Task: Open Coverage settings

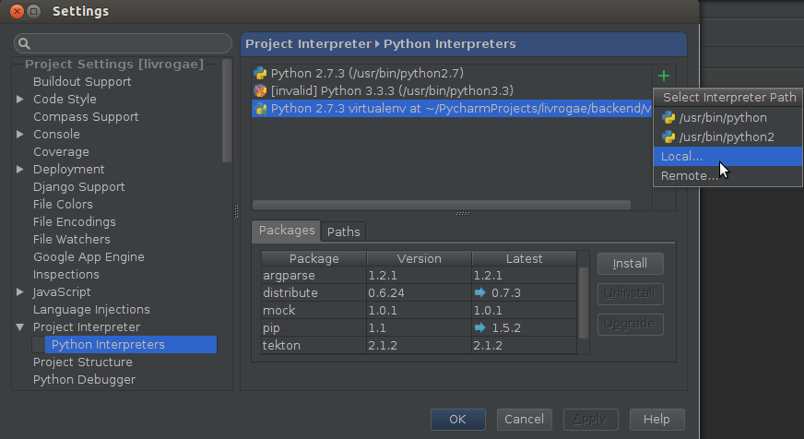Action: 61,152
